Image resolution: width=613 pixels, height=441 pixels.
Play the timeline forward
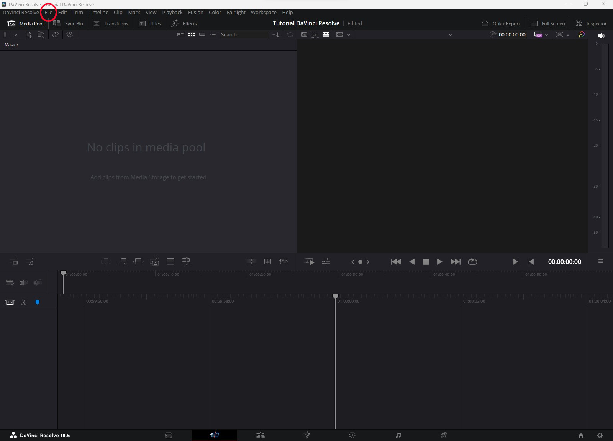click(x=439, y=262)
